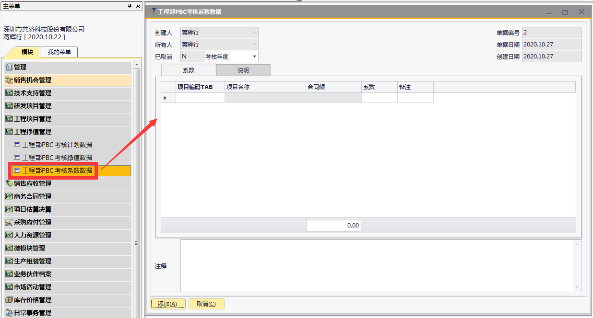Screen dimensions: 593x318
Task: Switch to 我的菜单 tab
Action: [59, 52]
